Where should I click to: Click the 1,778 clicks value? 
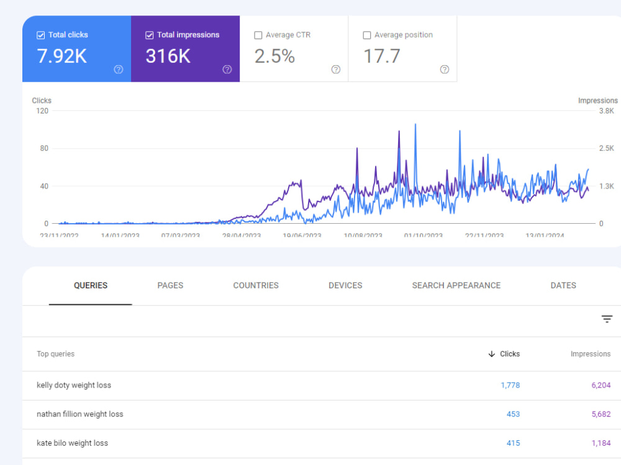(510, 385)
